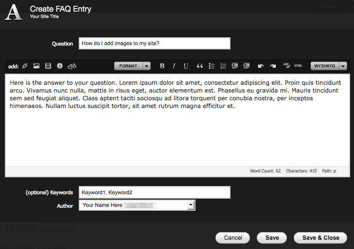
Task: Click the add widget gear icon
Action: coord(60,66)
